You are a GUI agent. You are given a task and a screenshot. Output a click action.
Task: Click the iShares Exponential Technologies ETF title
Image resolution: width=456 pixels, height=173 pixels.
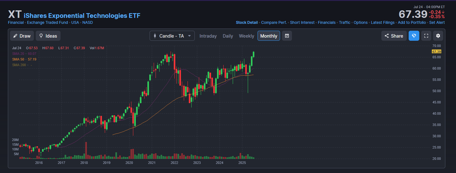point(82,16)
